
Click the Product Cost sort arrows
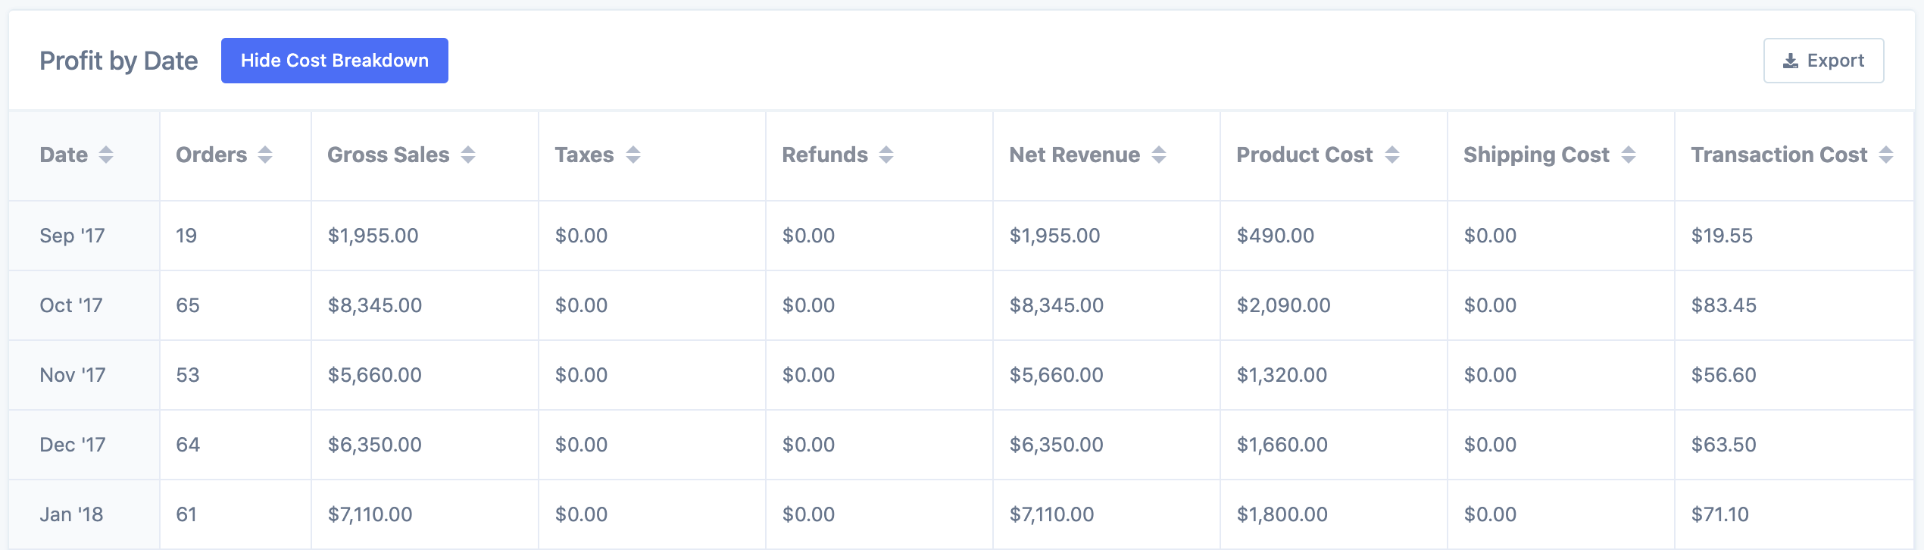click(x=1392, y=155)
